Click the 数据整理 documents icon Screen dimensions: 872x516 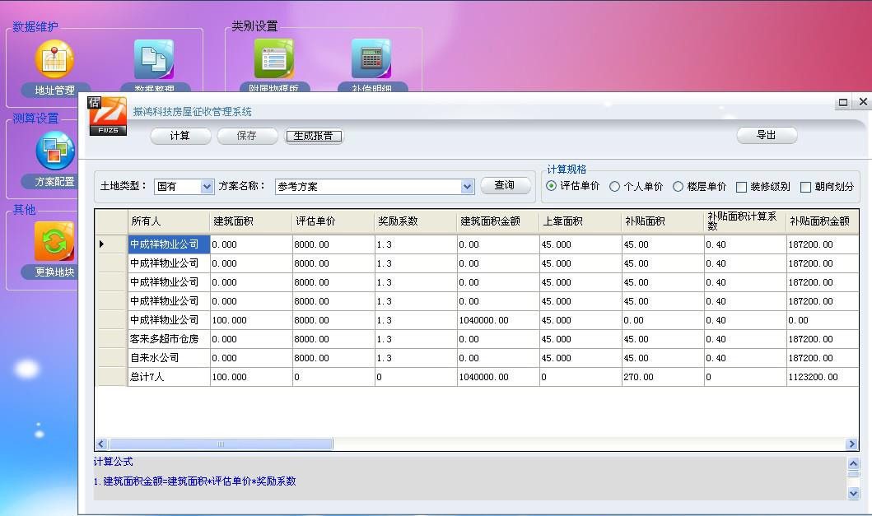coord(154,59)
